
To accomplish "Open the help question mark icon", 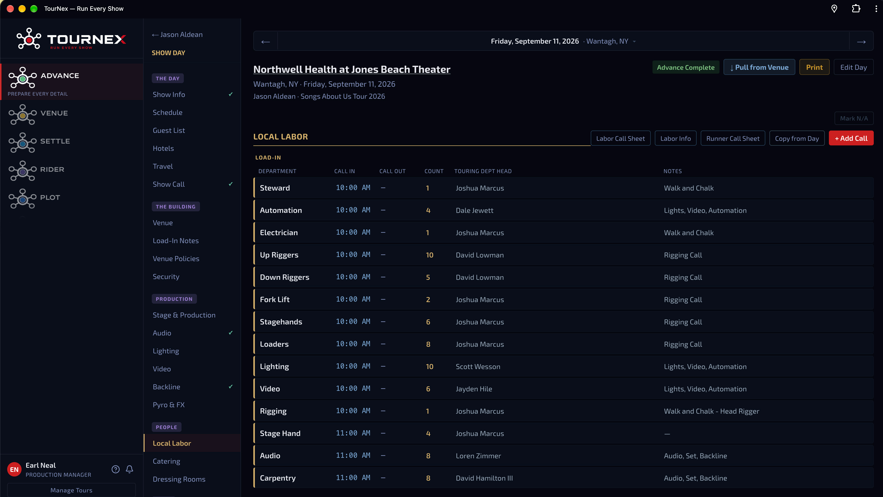I will (x=116, y=469).
